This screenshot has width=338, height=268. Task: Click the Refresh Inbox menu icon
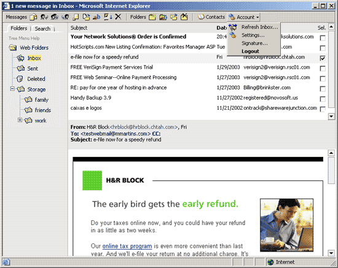pyautogui.click(x=233, y=27)
